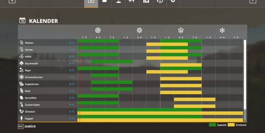Click the Weizen wheat crop icon
265x133 pixels.
(21, 43)
